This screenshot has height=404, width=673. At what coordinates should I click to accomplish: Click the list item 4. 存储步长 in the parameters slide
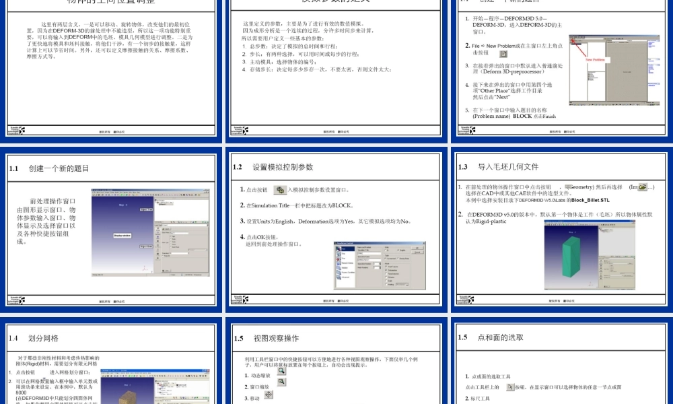tap(317, 69)
